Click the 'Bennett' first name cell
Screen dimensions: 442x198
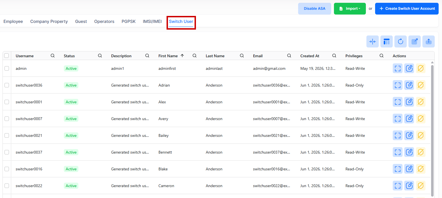click(x=165, y=152)
